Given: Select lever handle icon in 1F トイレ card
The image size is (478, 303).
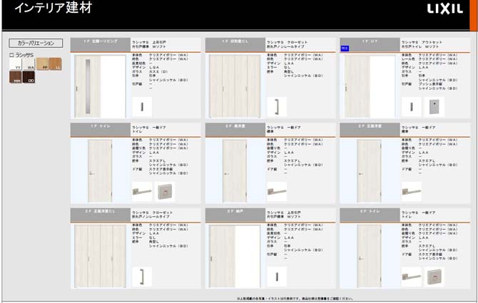Looking at the screenshot, I should pos(142,192).
